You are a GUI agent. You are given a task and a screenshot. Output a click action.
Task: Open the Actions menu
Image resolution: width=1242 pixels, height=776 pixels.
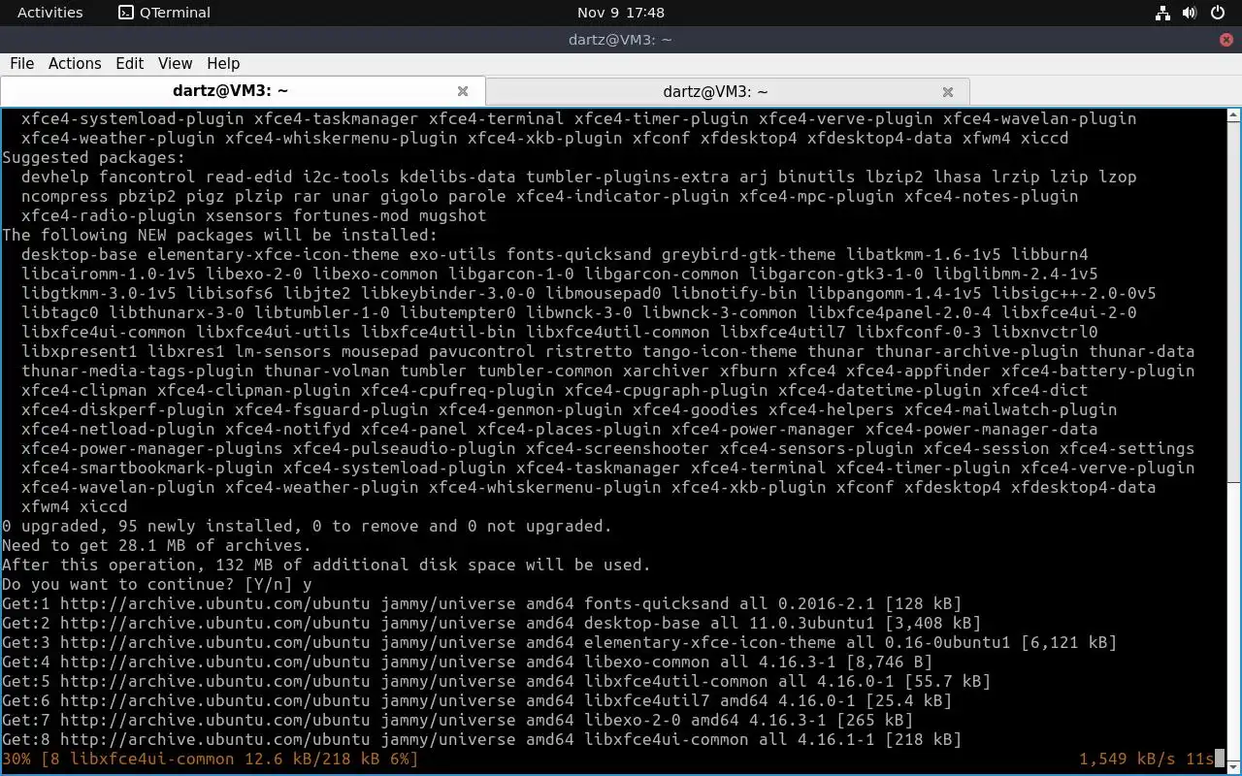point(75,63)
